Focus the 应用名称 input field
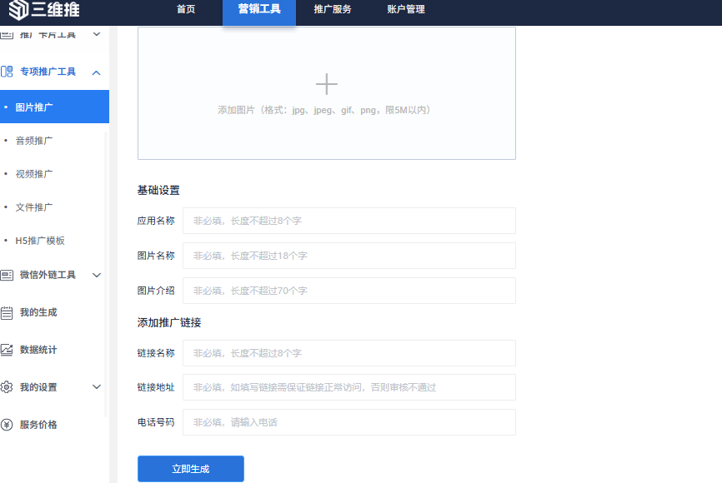Viewport: 722px width, 483px height. 349,221
